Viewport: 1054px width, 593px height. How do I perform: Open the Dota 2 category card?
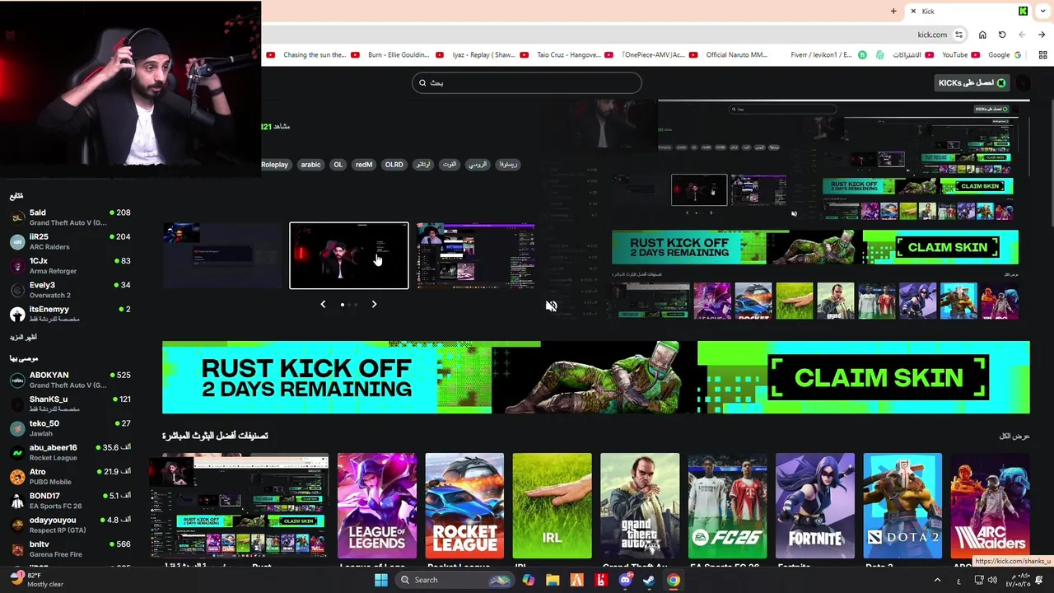click(x=902, y=506)
